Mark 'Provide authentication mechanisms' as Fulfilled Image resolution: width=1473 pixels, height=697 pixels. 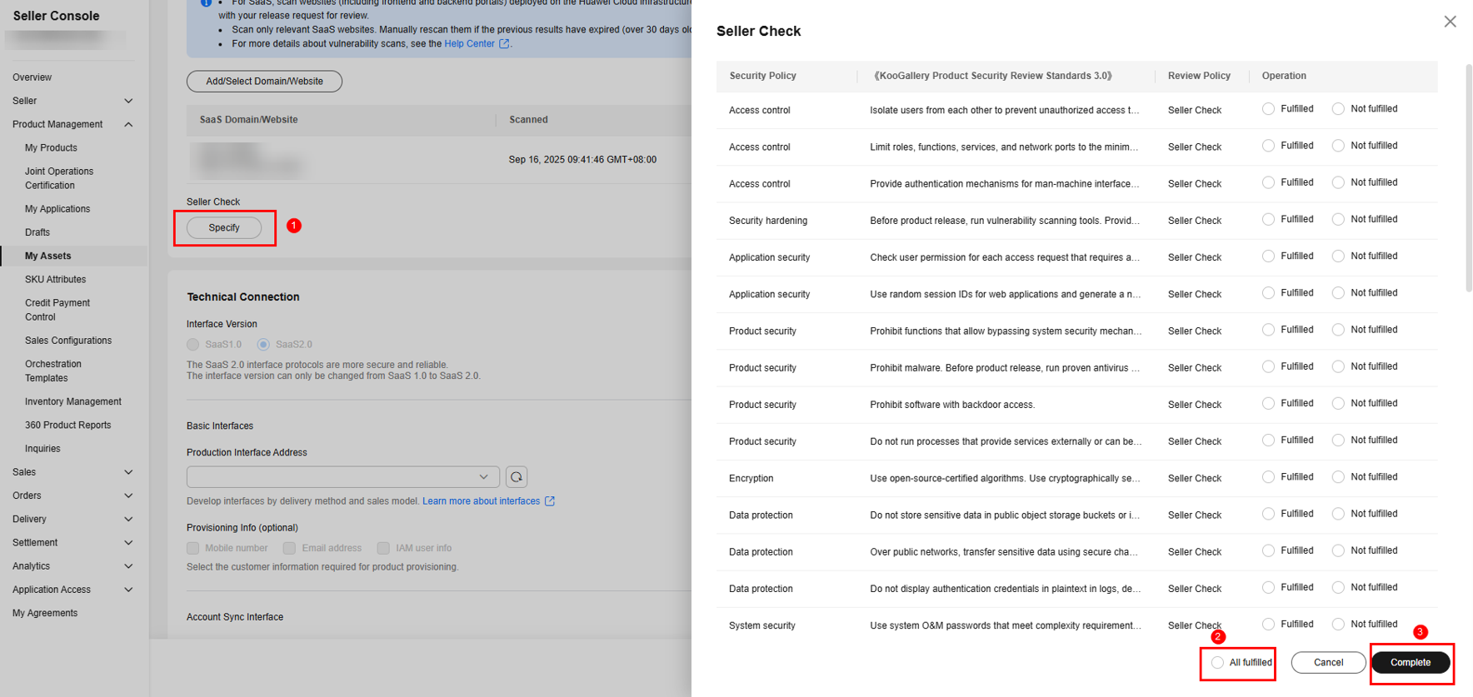pyautogui.click(x=1268, y=182)
